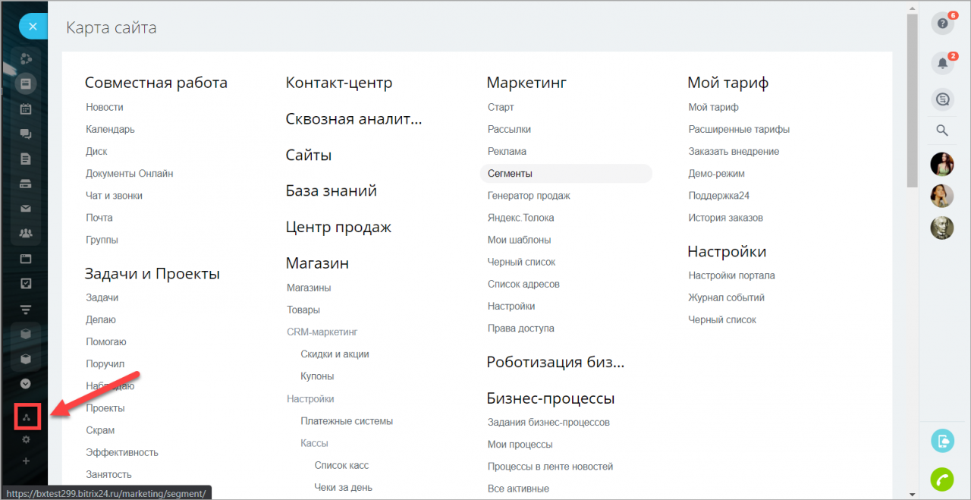971x500 pixels.
Task: Open the Центр продаж section
Action: (x=338, y=227)
